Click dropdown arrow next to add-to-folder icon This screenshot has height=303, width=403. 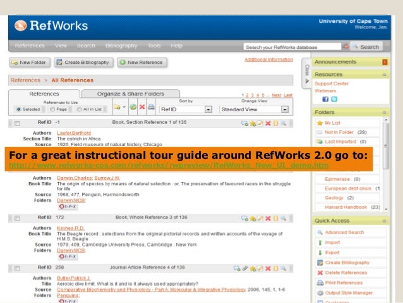pyautogui.click(x=124, y=107)
